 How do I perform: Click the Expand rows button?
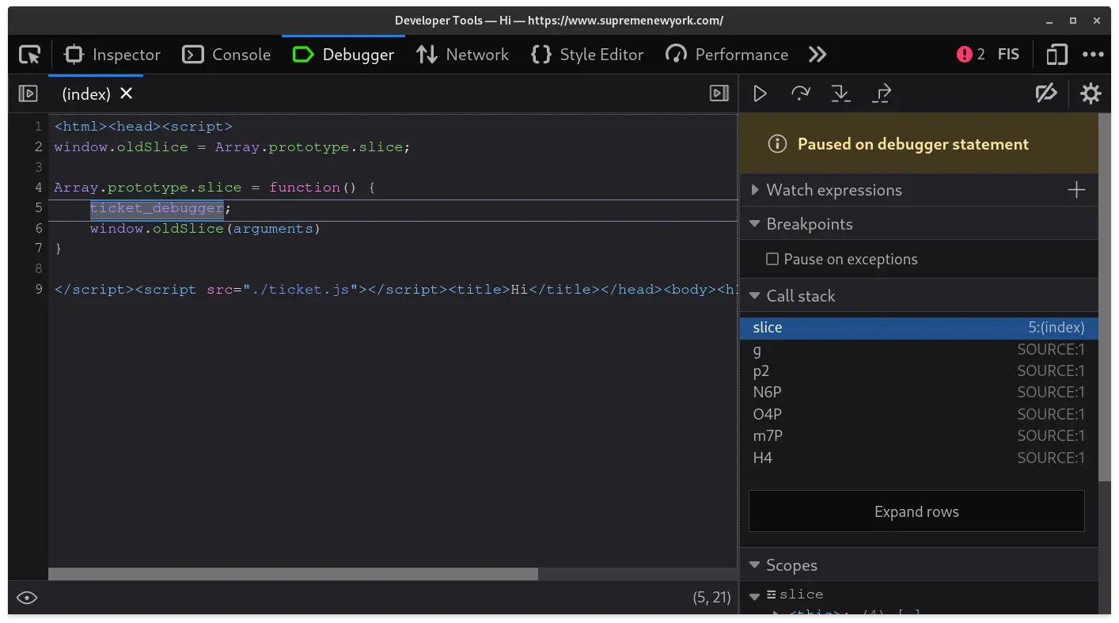click(x=916, y=511)
